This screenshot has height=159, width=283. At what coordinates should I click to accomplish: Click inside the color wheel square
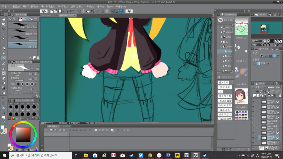click(x=23, y=135)
